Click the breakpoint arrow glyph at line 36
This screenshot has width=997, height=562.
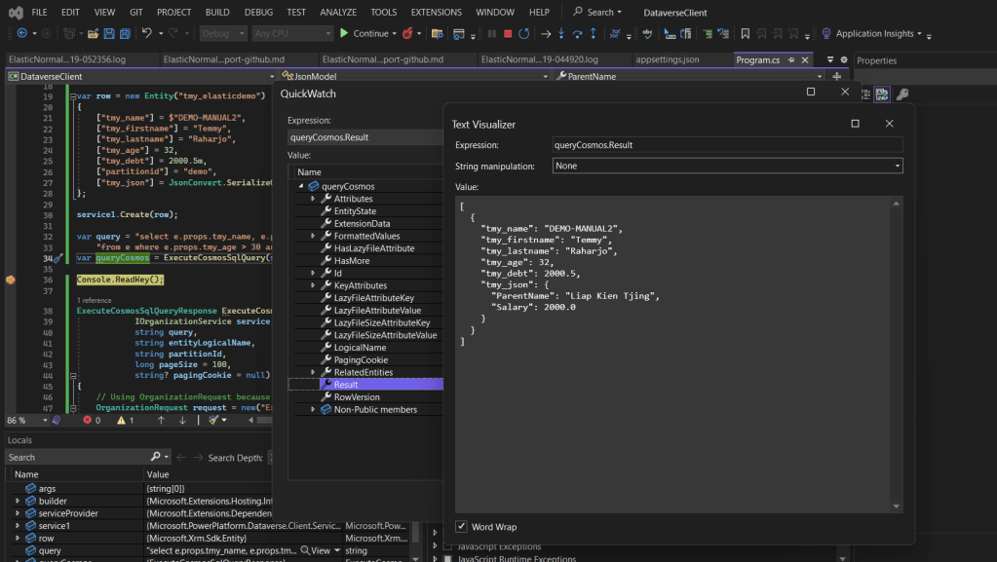(x=10, y=280)
